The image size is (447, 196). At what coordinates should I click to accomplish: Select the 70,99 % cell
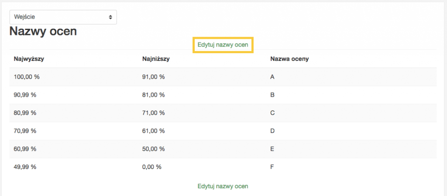click(x=25, y=131)
